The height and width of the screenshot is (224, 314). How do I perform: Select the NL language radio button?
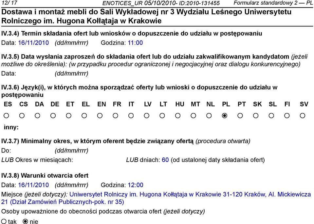coord(209,116)
